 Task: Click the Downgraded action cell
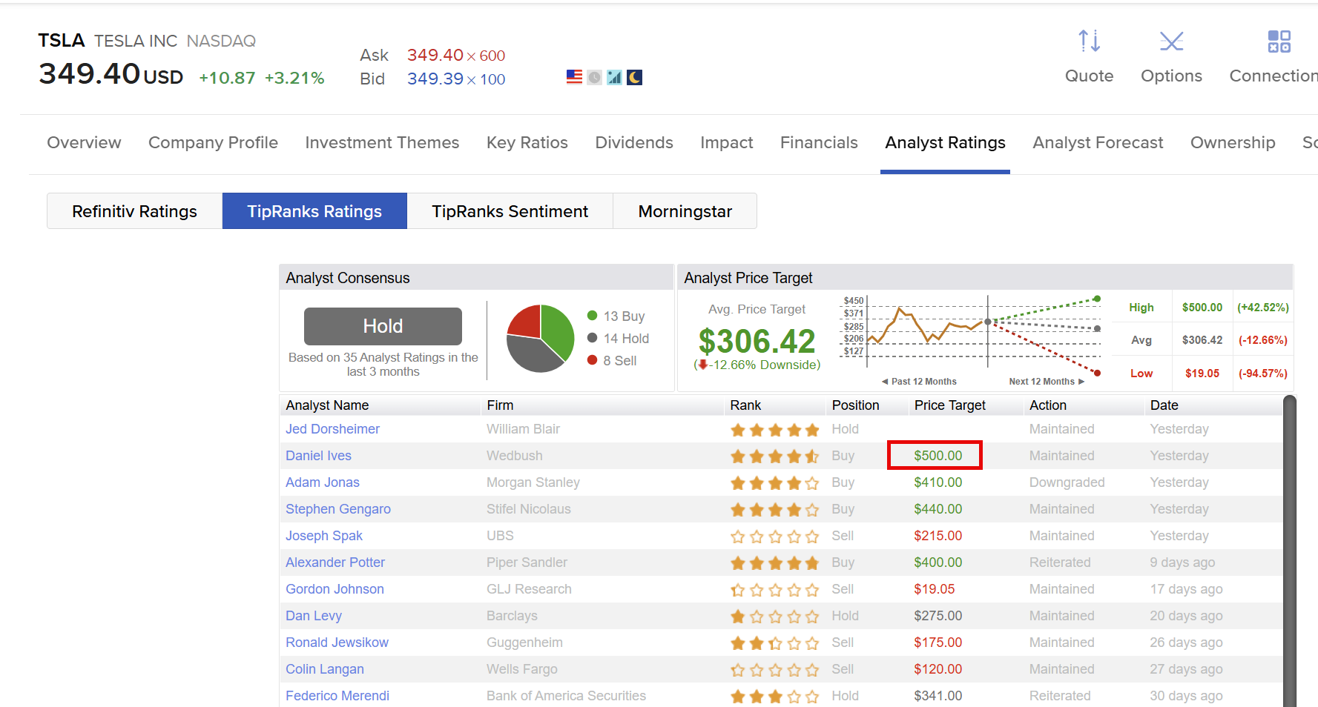coord(1067,482)
